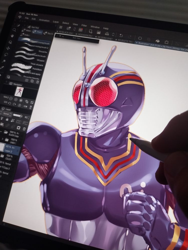
Task: Click the import sub tool material icon
Action: 27,80
